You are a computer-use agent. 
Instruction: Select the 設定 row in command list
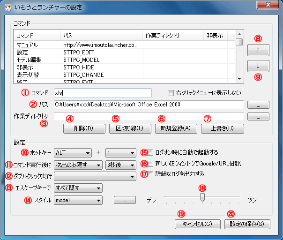[125, 52]
